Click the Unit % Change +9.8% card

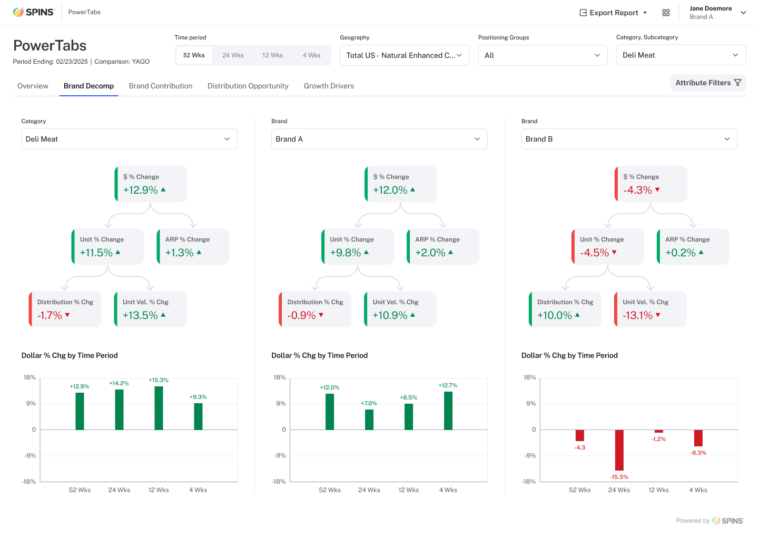pyautogui.click(x=358, y=246)
